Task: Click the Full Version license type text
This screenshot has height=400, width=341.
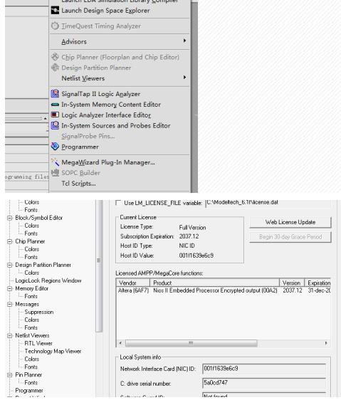Action: click(x=192, y=227)
